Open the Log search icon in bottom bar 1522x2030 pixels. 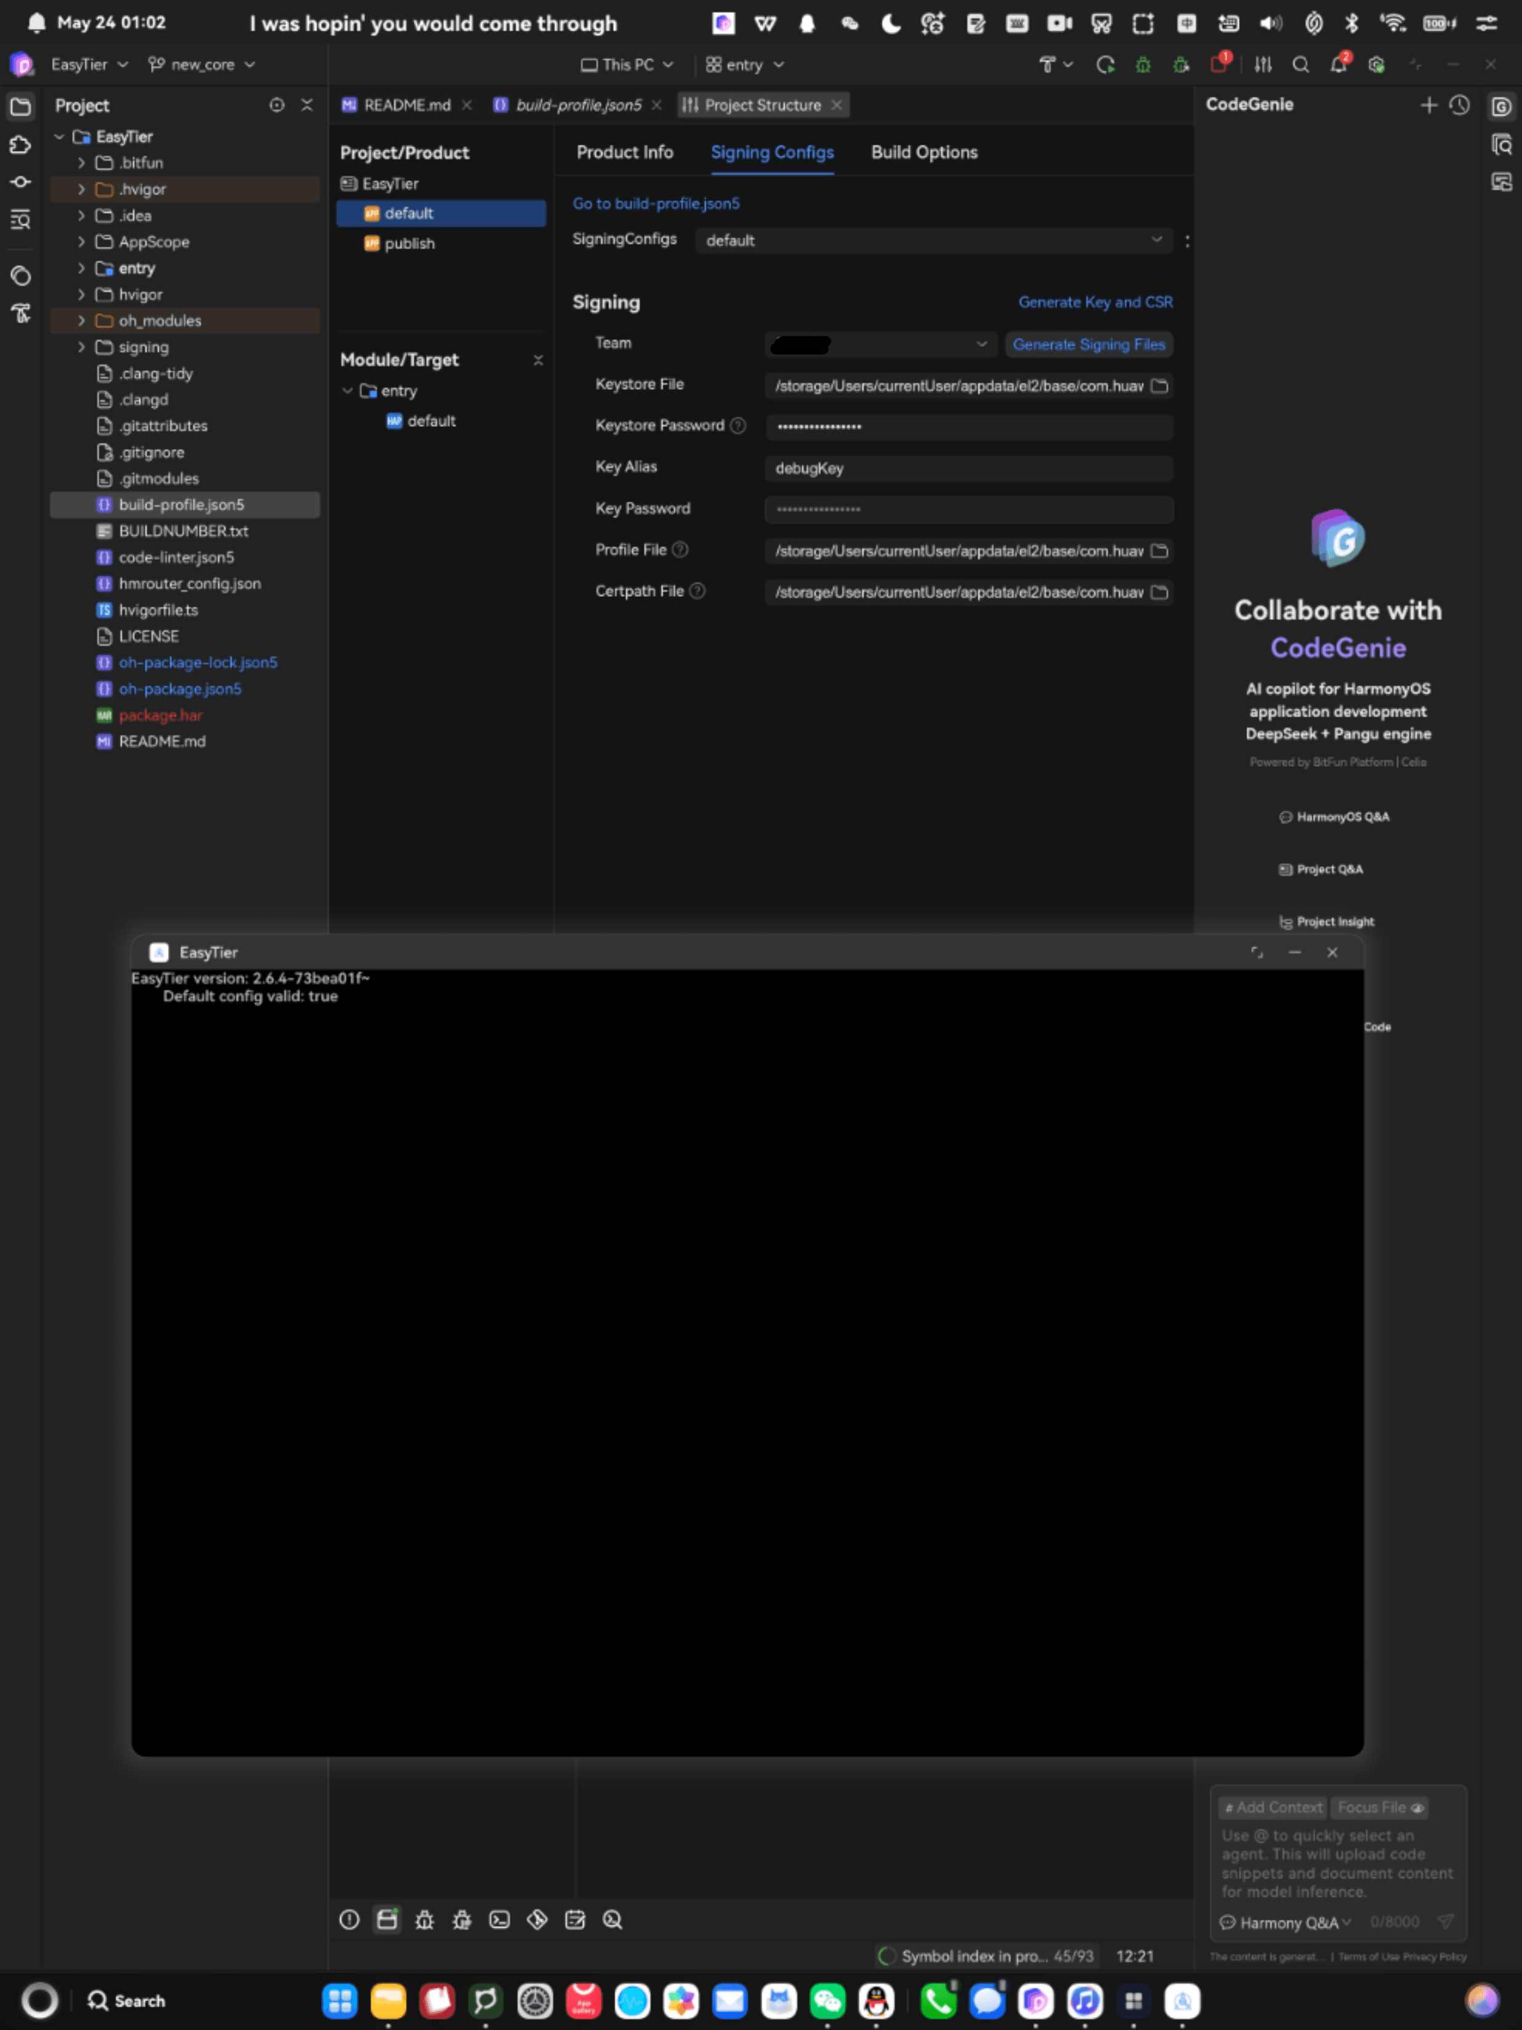point(612,1919)
